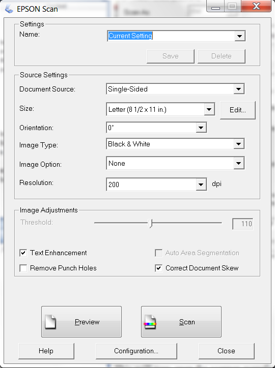Open the Size dropdown showing Letter

160,109
